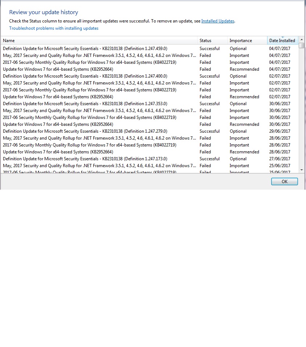Viewport: 306px width, 347px height.
Task: Select Definition 1.247.173.0 dated 27/06/2017
Action: (150, 159)
